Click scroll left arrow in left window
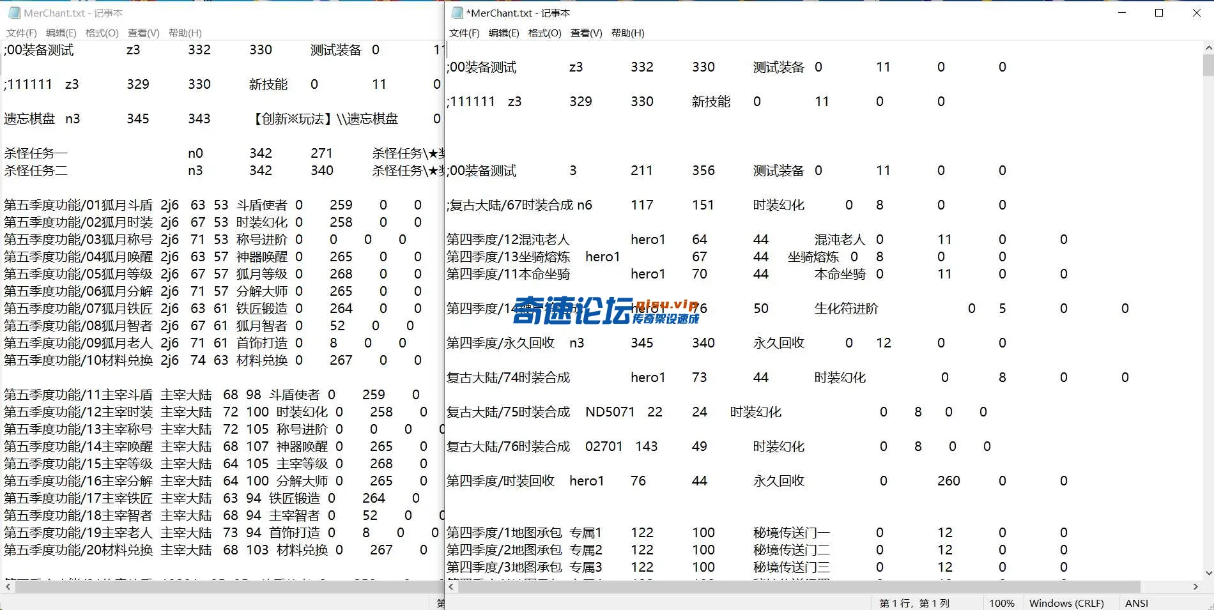This screenshot has width=1214, height=610. pos(8,586)
